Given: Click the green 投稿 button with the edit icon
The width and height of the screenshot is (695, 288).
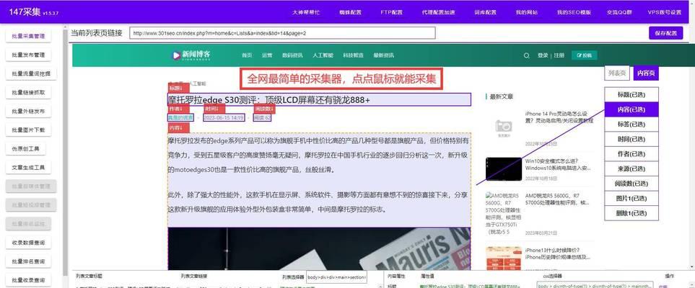Looking at the screenshot, I should (584, 55).
